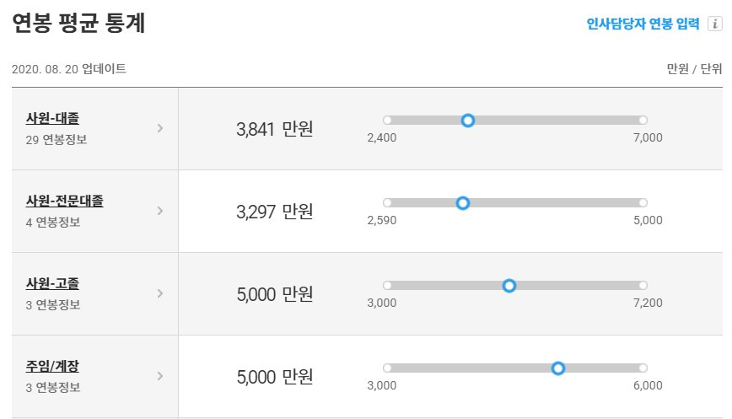Click the 29 연봉정보 count text
The height and width of the screenshot is (419, 732).
(x=57, y=139)
